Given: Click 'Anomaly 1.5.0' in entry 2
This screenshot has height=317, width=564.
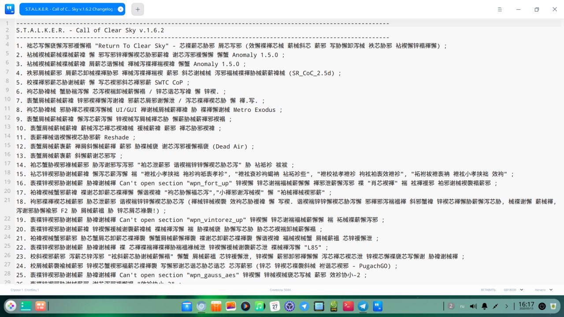Looking at the screenshot, I should [x=255, y=55].
